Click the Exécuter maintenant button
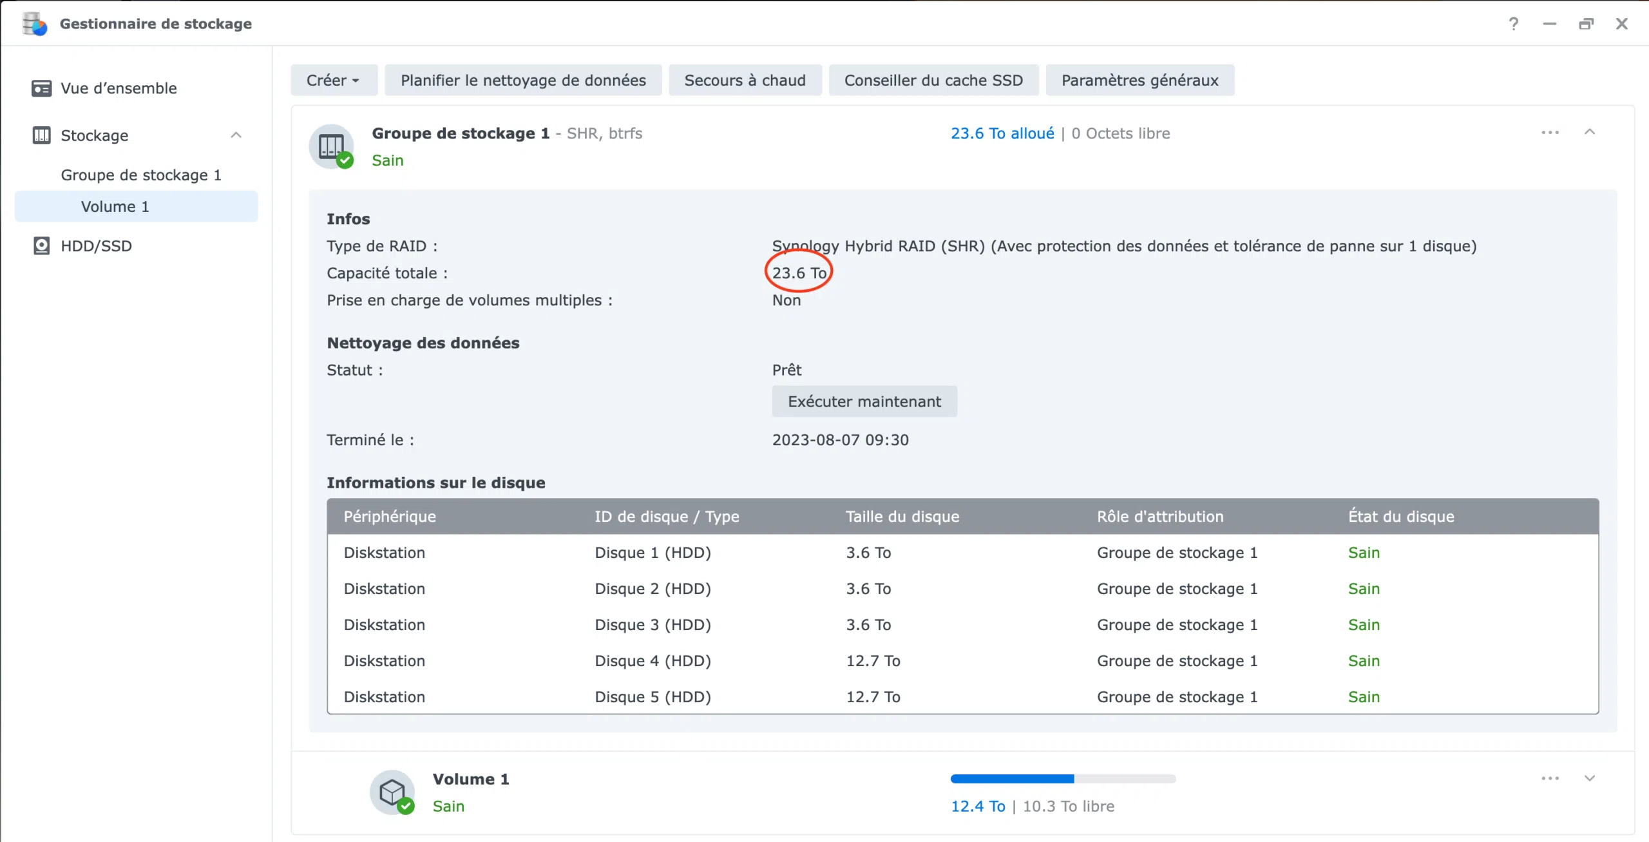 pos(864,402)
